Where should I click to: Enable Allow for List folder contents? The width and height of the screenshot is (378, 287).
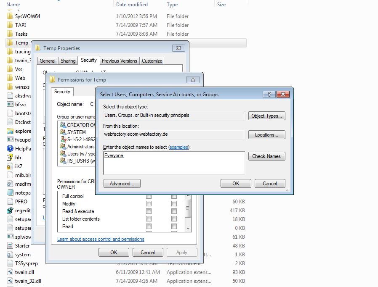pyautogui.click(x=149, y=219)
